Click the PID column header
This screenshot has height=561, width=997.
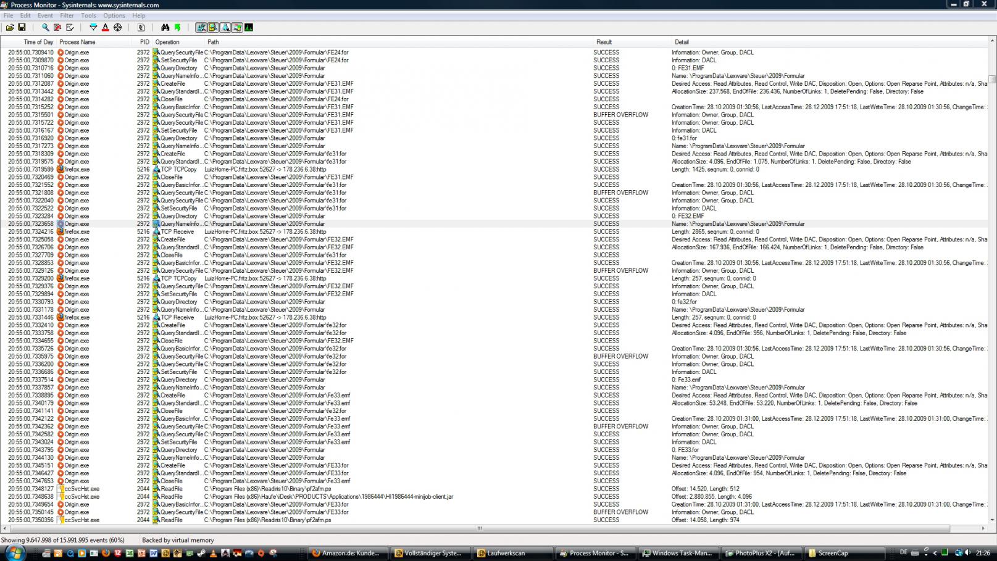point(143,42)
